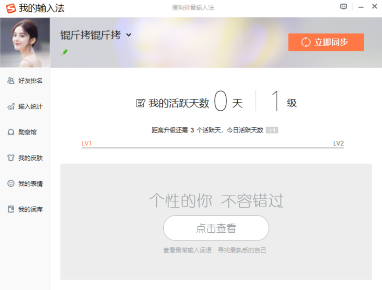382x290 pixels.
Task: Select the 输入统计 typing statistics icon
Action: pyautogui.click(x=11, y=106)
